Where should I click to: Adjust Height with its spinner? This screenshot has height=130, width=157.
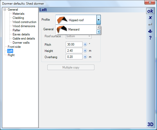(85, 50)
